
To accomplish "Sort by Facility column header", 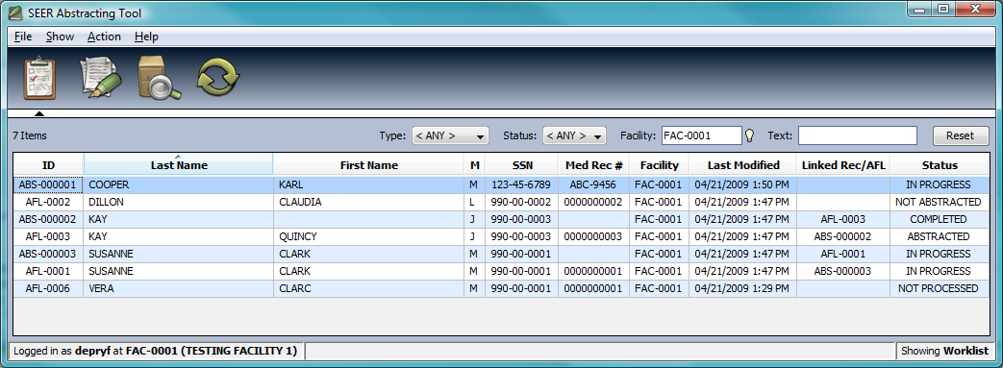I will [x=659, y=165].
